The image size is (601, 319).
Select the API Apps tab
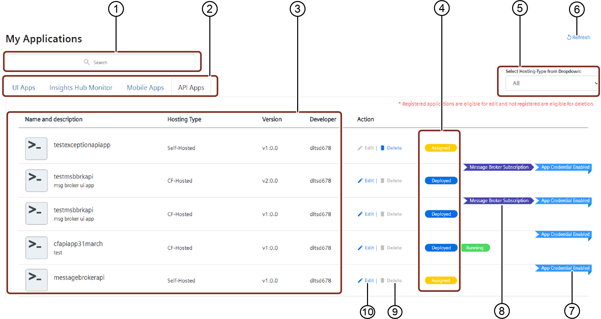(191, 88)
